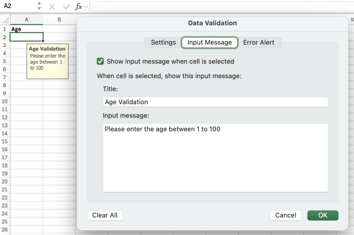Select row 10 header
Viewport: 354px width, 235px height.
pos(5,101)
